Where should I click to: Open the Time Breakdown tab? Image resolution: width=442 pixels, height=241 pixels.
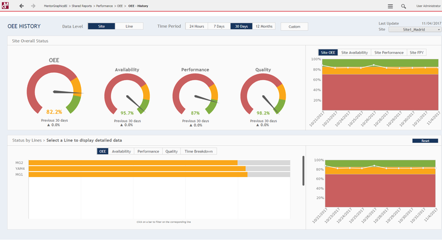coord(198,152)
